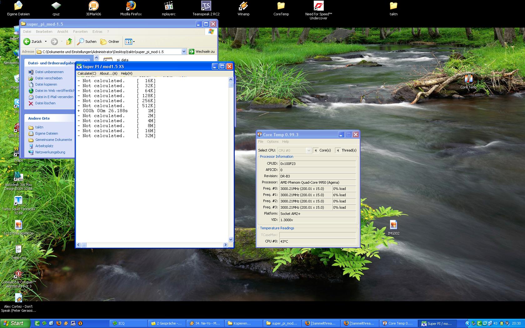This screenshot has width=525, height=328.
Task: Open the Help(H) menu in Super PI
Action: [127, 73]
